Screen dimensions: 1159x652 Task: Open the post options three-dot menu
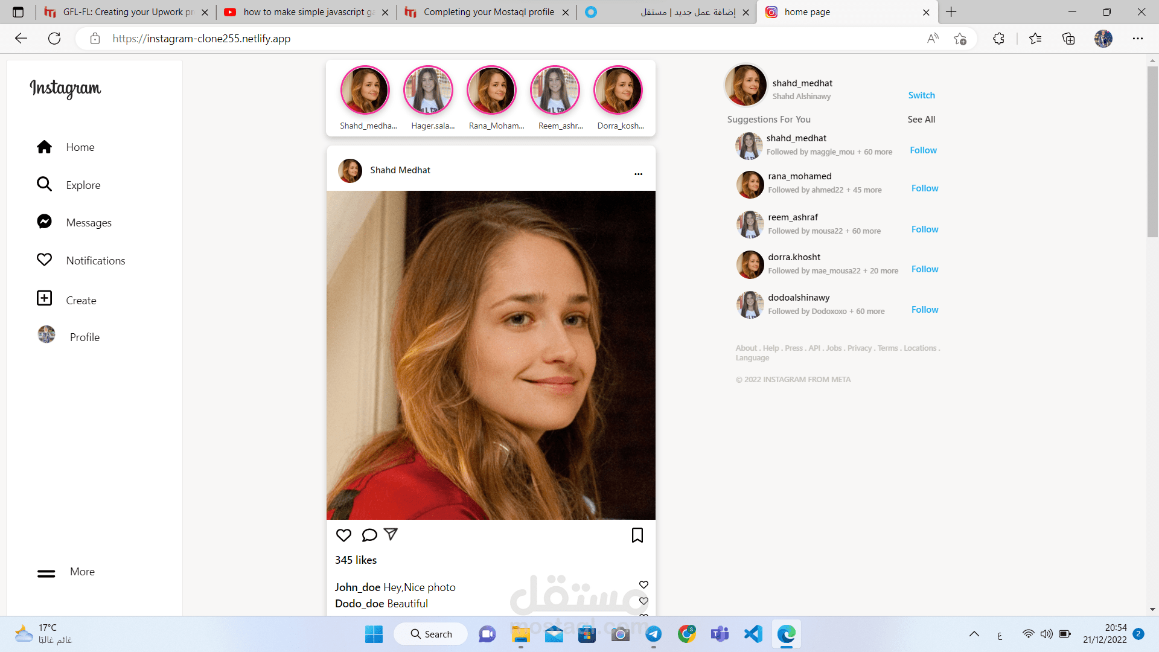[x=638, y=174]
